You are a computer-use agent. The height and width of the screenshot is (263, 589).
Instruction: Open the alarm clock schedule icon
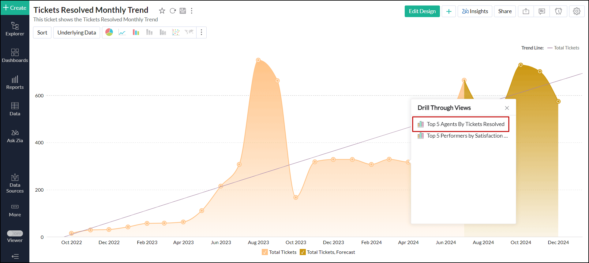coord(558,11)
